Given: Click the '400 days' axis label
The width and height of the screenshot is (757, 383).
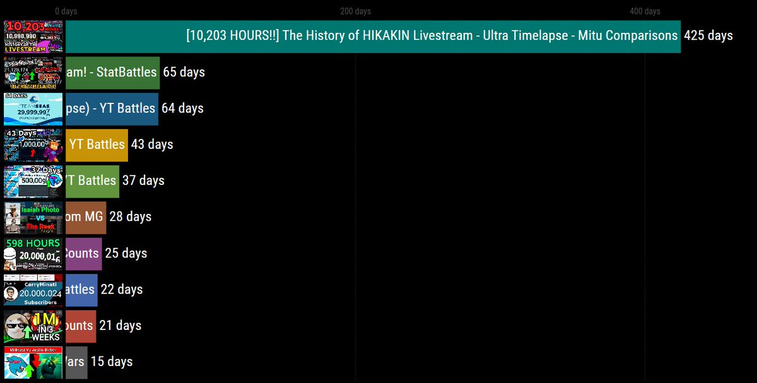Looking at the screenshot, I should tap(645, 11).
